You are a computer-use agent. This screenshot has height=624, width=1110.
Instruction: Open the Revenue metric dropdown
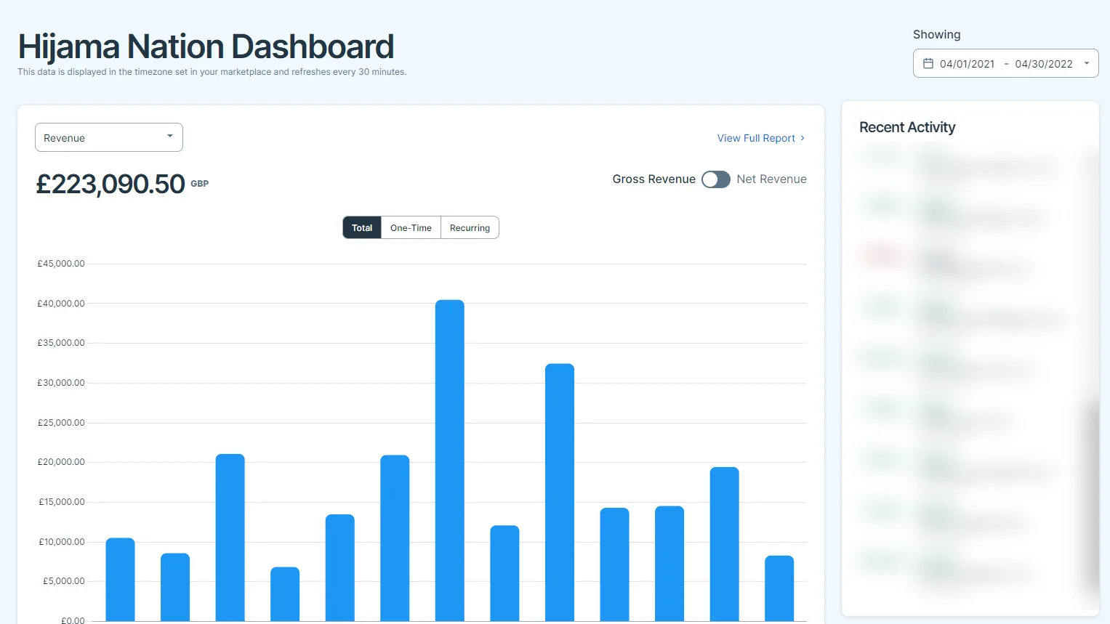(109, 137)
